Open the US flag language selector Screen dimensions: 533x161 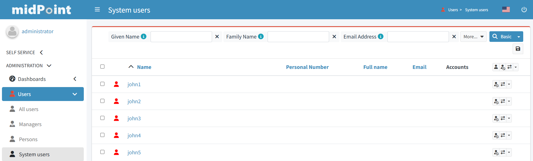[506, 10]
